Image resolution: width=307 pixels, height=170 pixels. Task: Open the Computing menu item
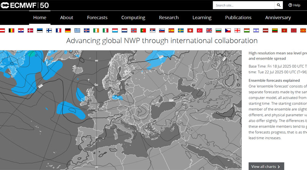[133, 18]
